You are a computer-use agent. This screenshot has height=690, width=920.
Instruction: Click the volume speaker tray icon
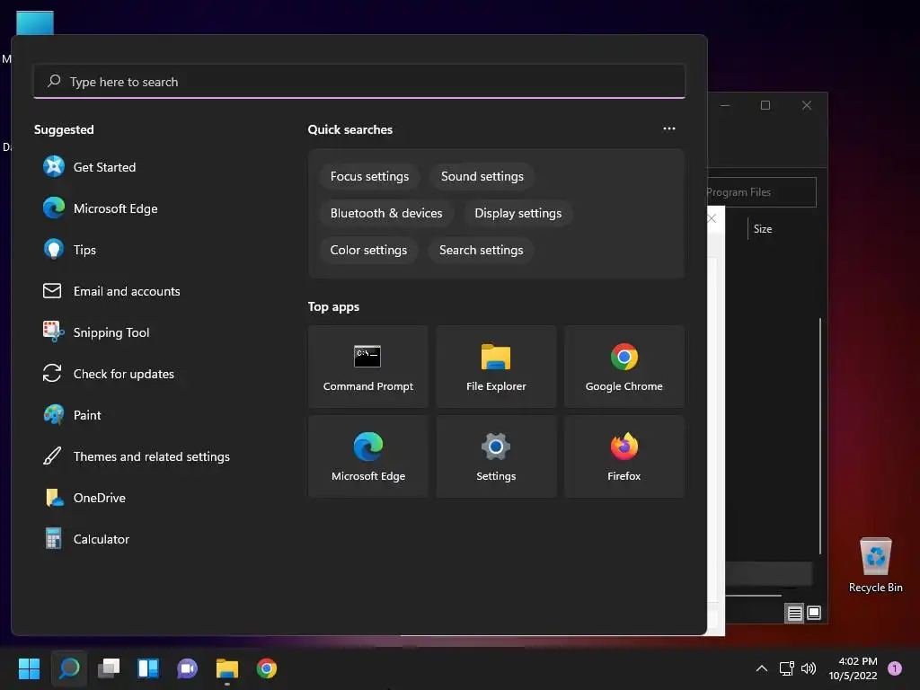809,668
